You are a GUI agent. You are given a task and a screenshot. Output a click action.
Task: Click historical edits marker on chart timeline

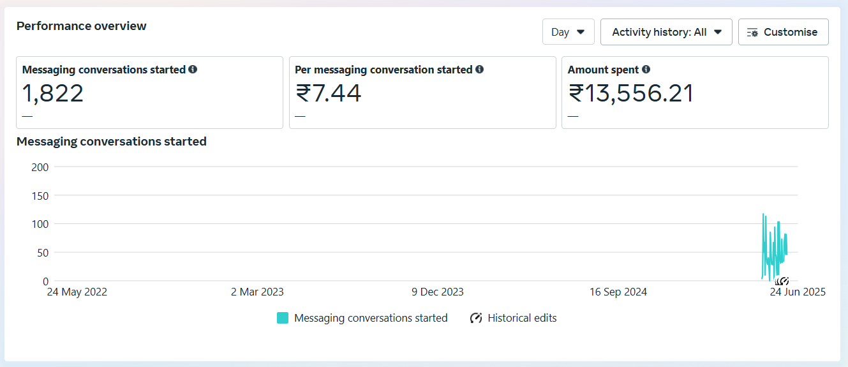pos(782,281)
